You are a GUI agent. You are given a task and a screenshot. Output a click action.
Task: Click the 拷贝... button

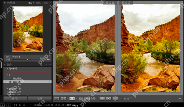tap(15, 99)
